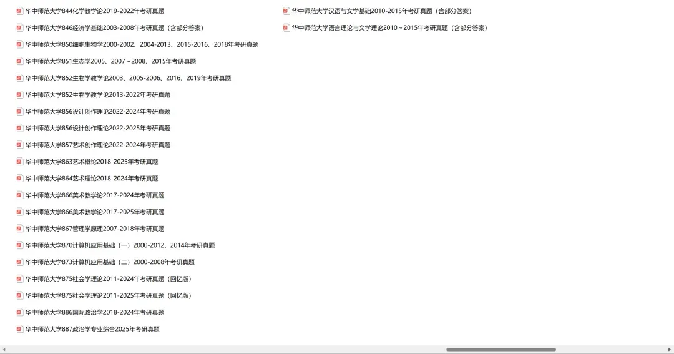Select file 852生物学教学论2013-2022年考研真题
Screen dimensions: 674x354
click(97, 95)
